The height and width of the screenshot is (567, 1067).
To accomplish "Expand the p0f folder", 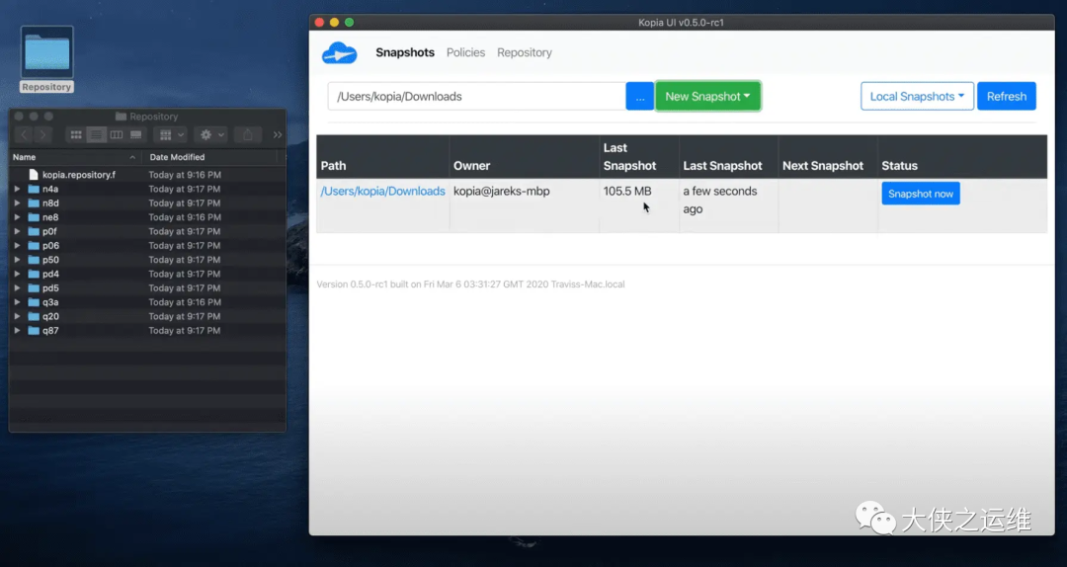I will 17,231.
